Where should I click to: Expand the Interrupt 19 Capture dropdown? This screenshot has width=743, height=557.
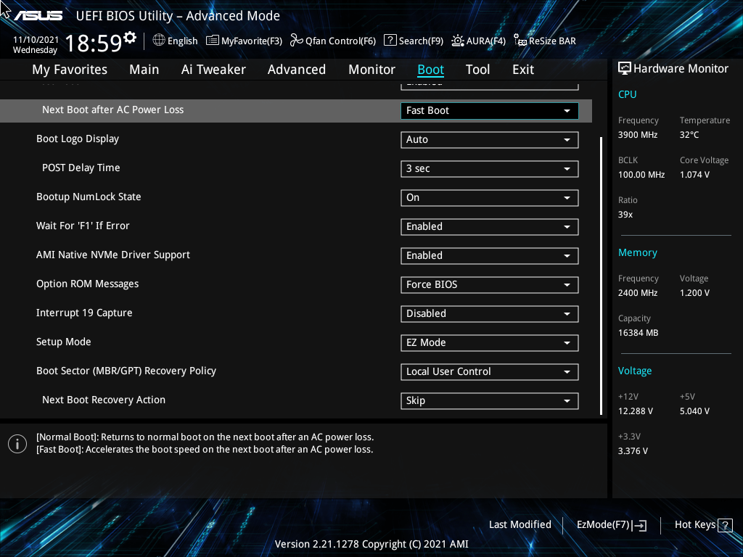click(490, 313)
